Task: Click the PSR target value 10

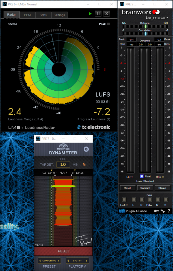Action: pos(63,165)
